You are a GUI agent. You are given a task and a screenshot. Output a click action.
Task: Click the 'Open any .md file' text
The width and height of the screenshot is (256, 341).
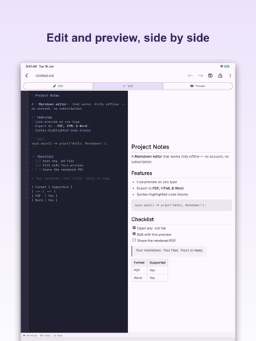click(151, 228)
